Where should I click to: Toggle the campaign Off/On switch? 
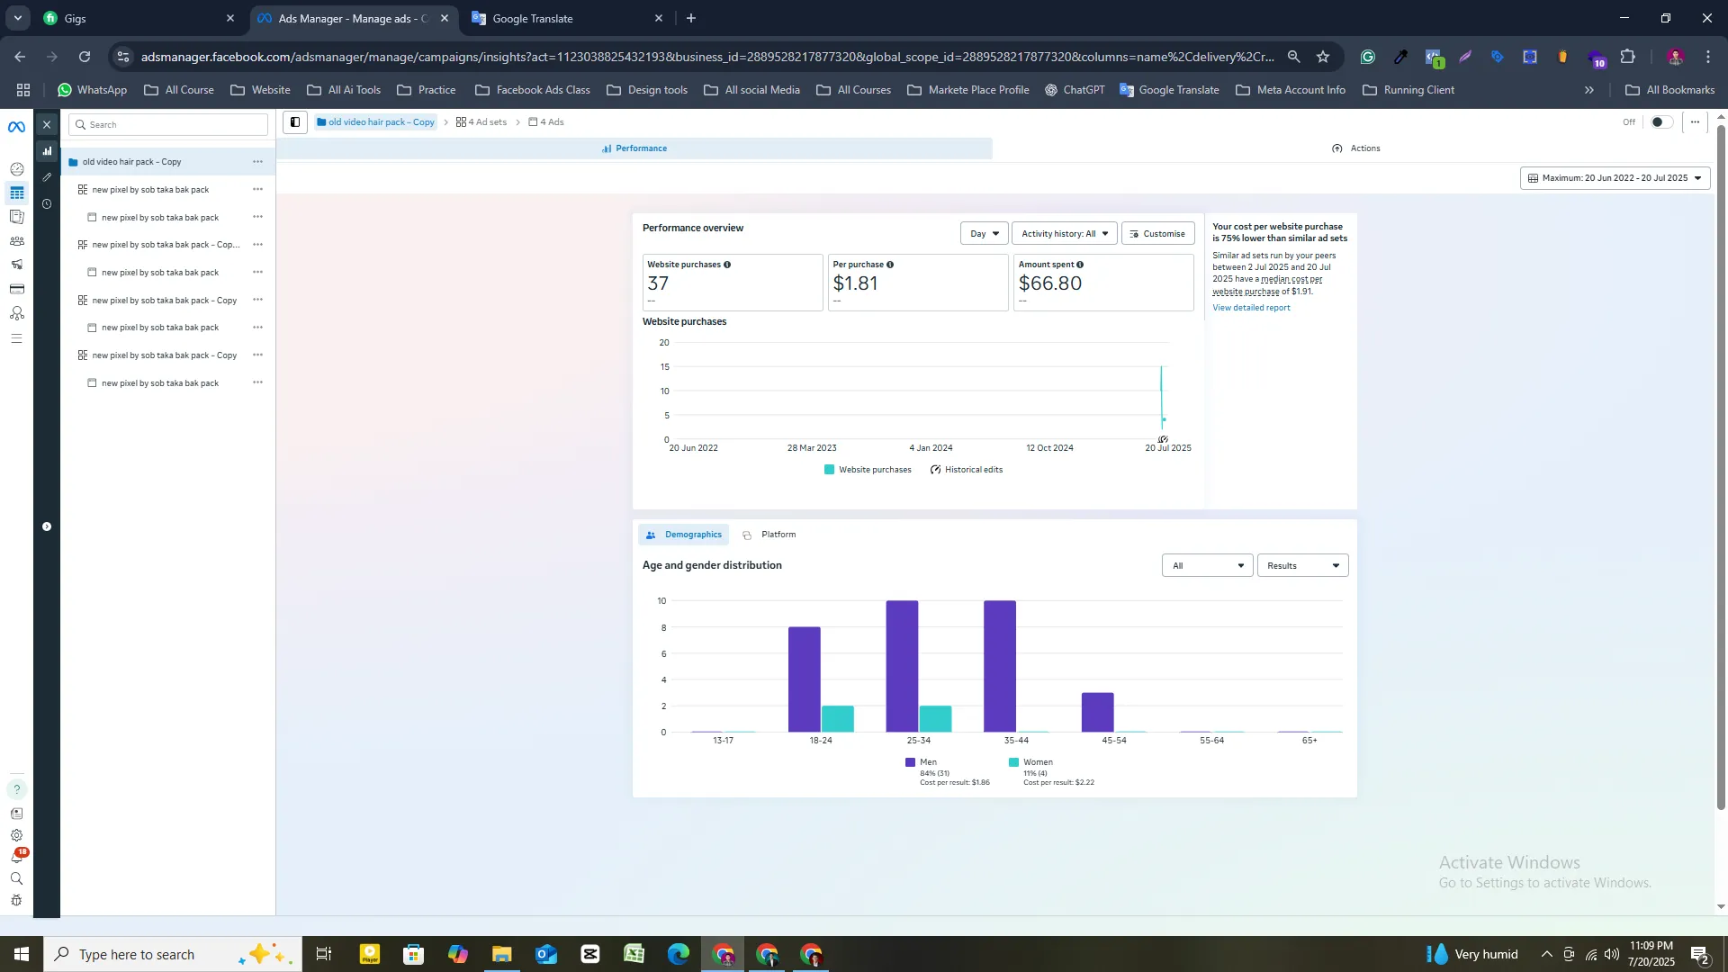pos(1660,122)
